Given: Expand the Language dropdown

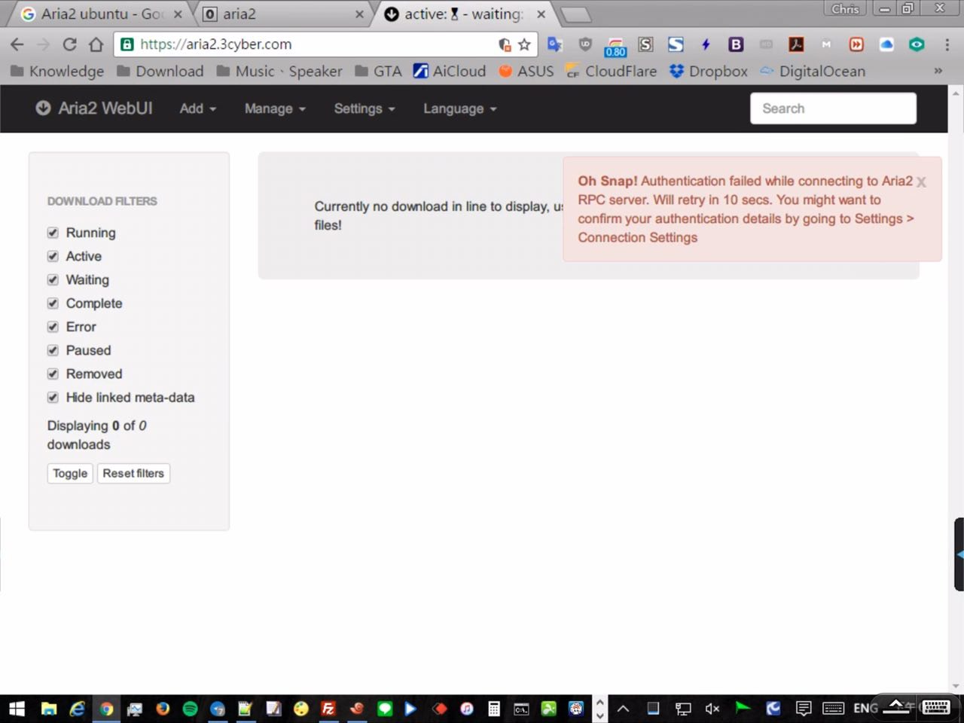Looking at the screenshot, I should pos(459,108).
